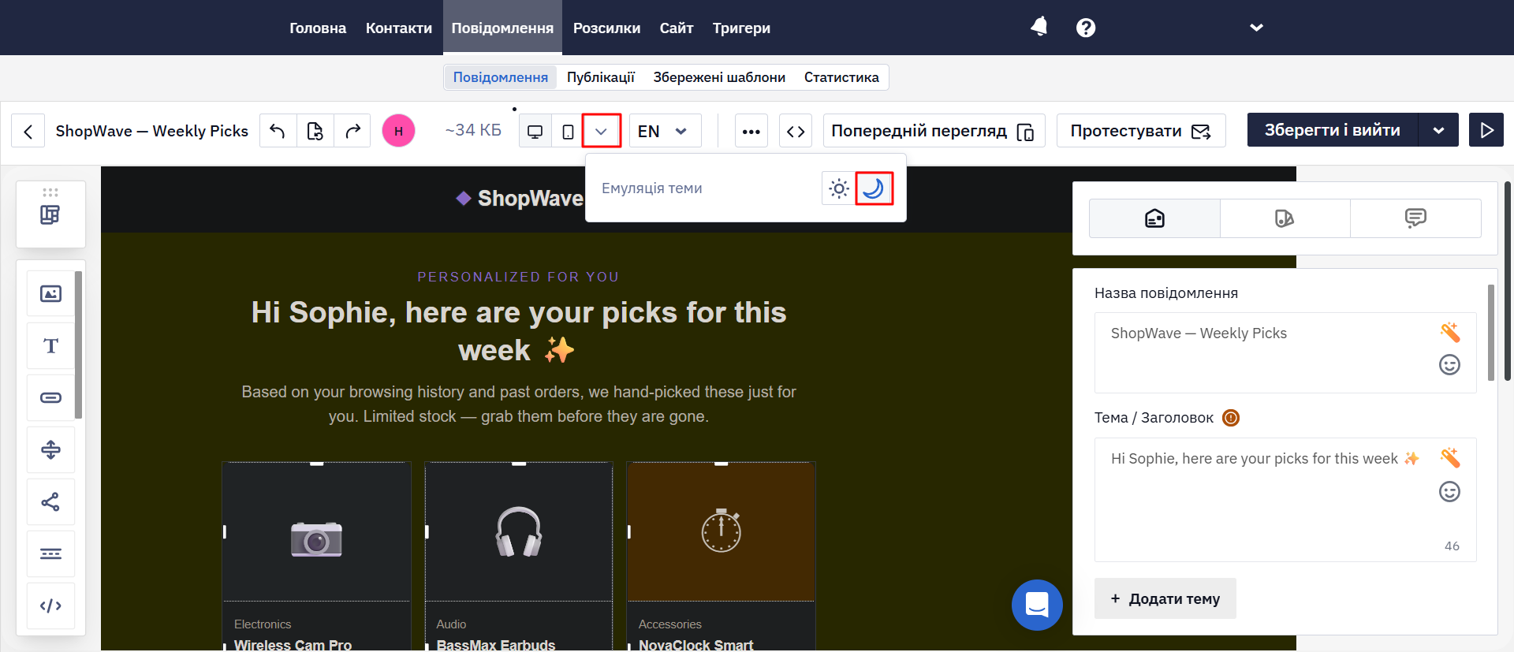1514x652 pixels.
Task: Open version history document icon
Action: coord(315,131)
